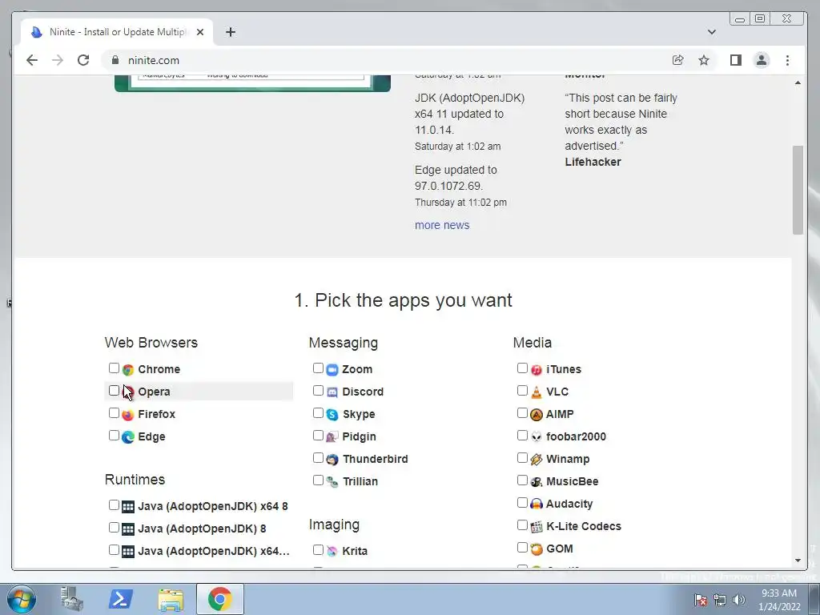Click the Krita app icon under Imaging
The height and width of the screenshot is (615, 820).
coord(332,552)
